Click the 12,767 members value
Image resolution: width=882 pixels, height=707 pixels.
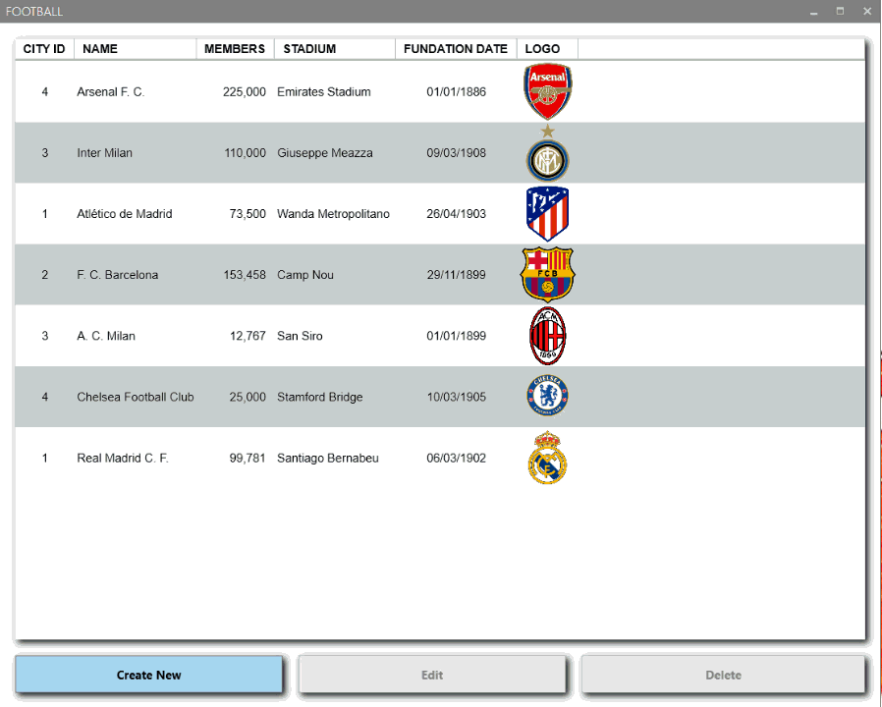[248, 336]
